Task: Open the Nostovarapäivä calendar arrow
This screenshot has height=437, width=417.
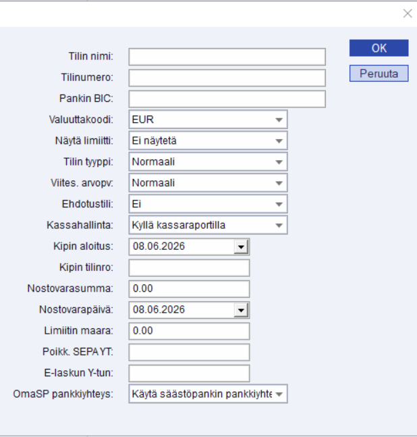Action: pos(241,310)
